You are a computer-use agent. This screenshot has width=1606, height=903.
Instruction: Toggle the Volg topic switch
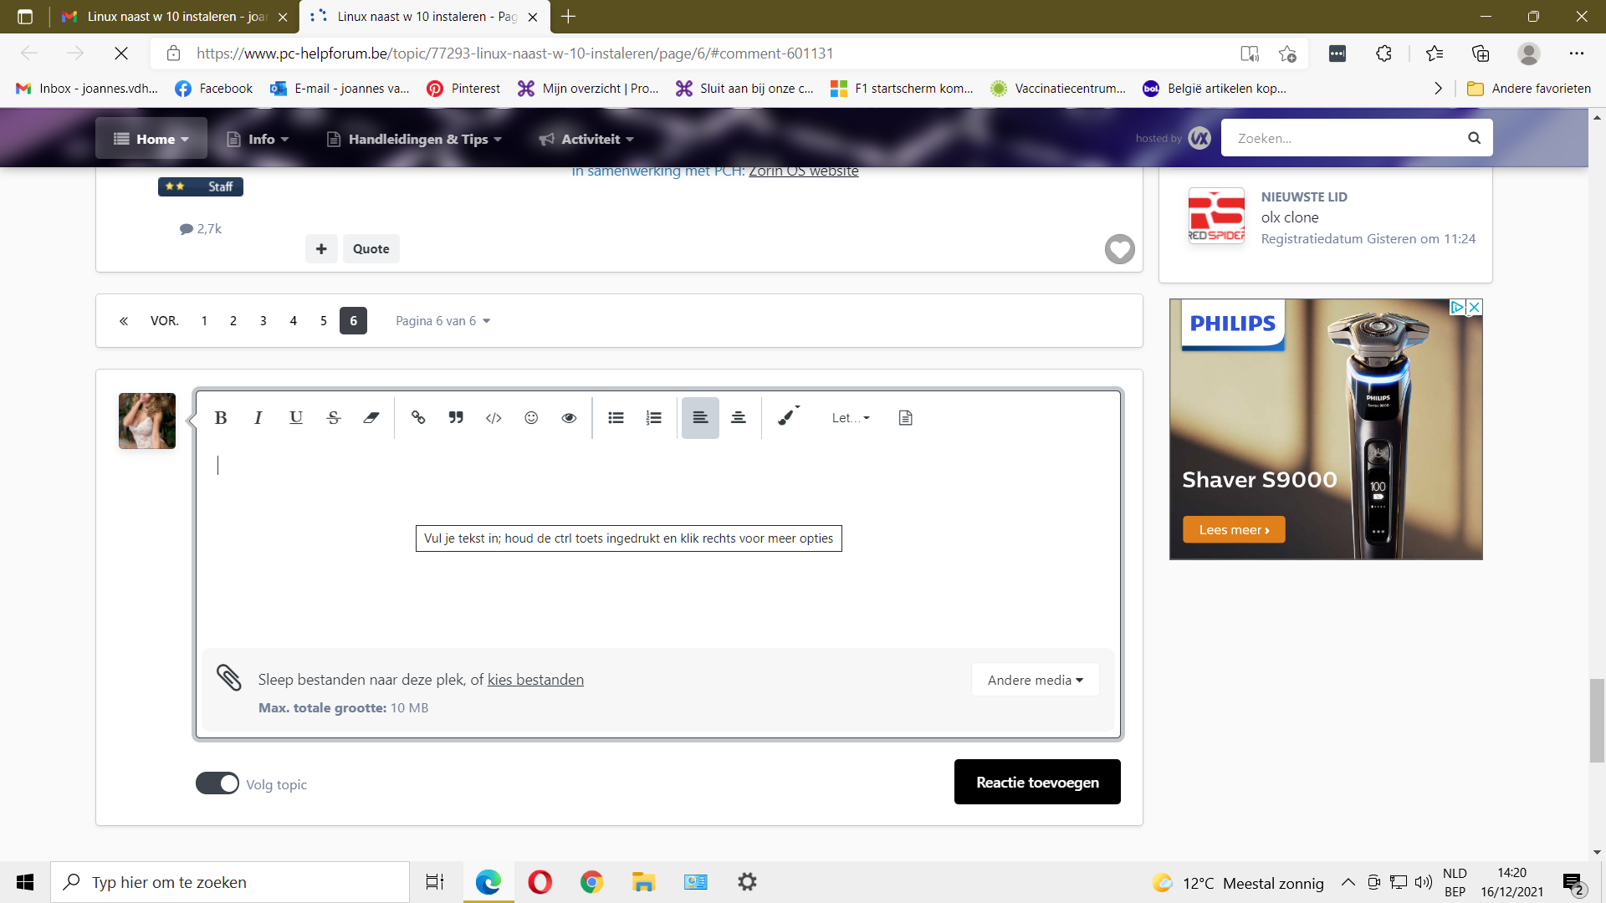point(217,783)
